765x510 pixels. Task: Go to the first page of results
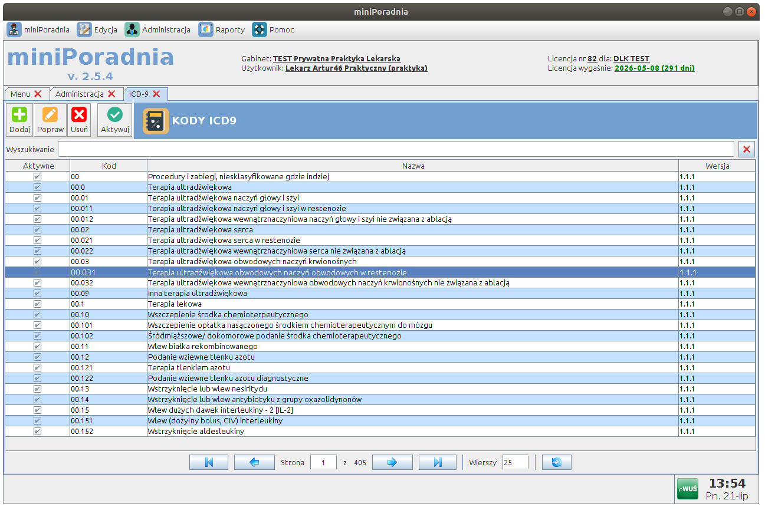pos(208,462)
